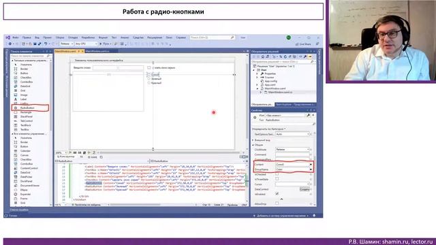Select the Синий radio button in the designer
The image size is (436, 245).
point(154,74)
